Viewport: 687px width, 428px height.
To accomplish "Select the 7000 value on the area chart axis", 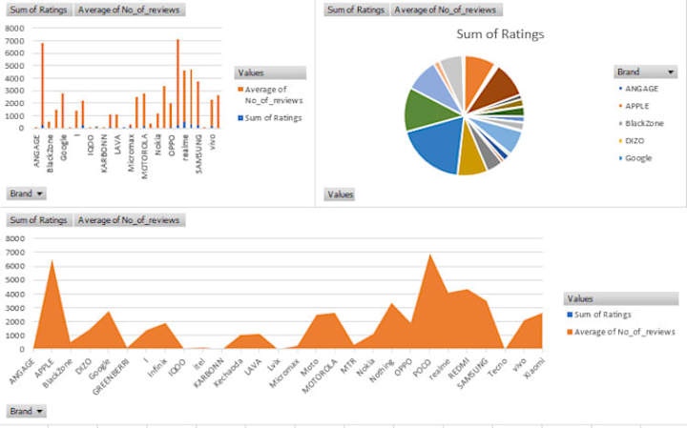I will (x=14, y=253).
